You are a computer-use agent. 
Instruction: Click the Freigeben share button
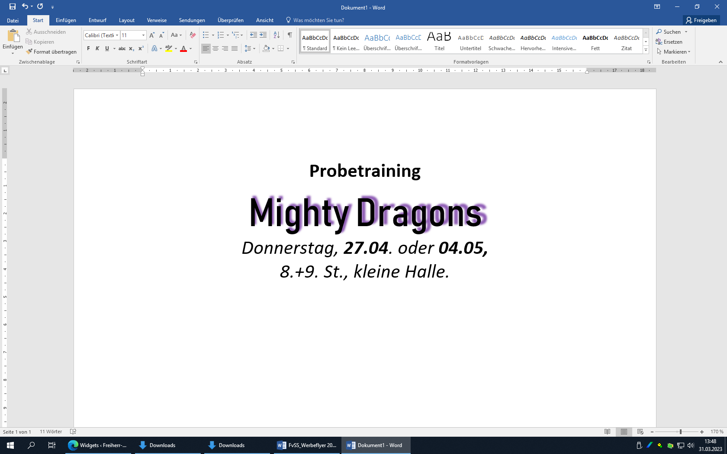[701, 20]
